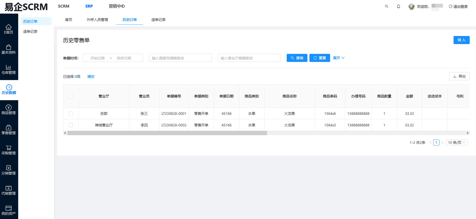Click the search magnifier icon in header
476x219 pixels.
[386, 6]
